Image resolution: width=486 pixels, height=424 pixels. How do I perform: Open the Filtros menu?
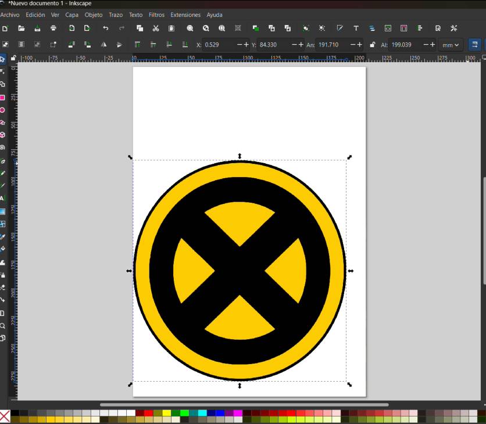tap(156, 15)
